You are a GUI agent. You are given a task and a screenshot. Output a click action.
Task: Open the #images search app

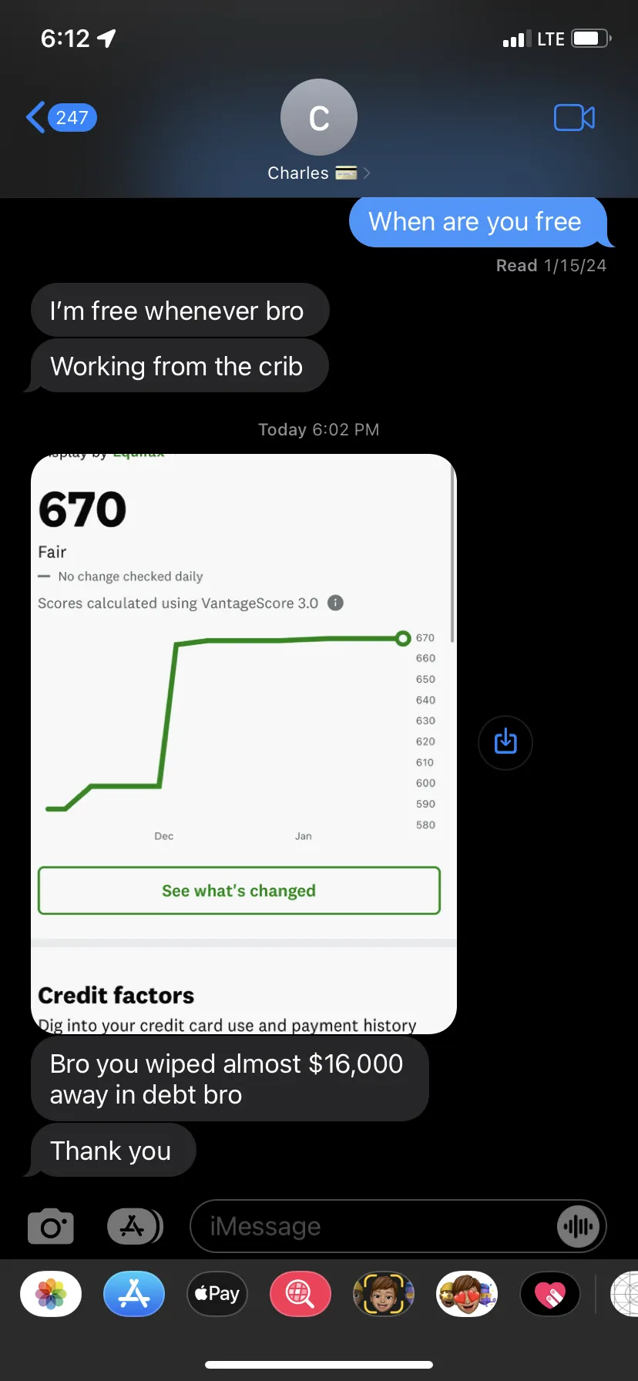pos(301,1294)
